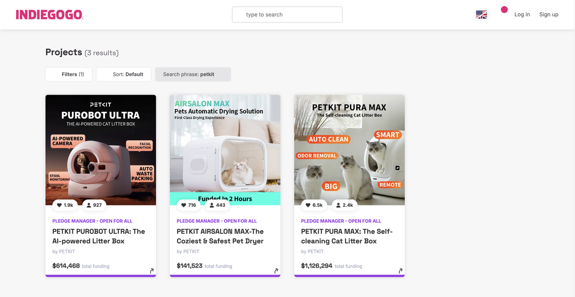575x297 pixels.
Task: Click the backers icon showing 2.4k on PURA MAX
Action: pos(344,205)
